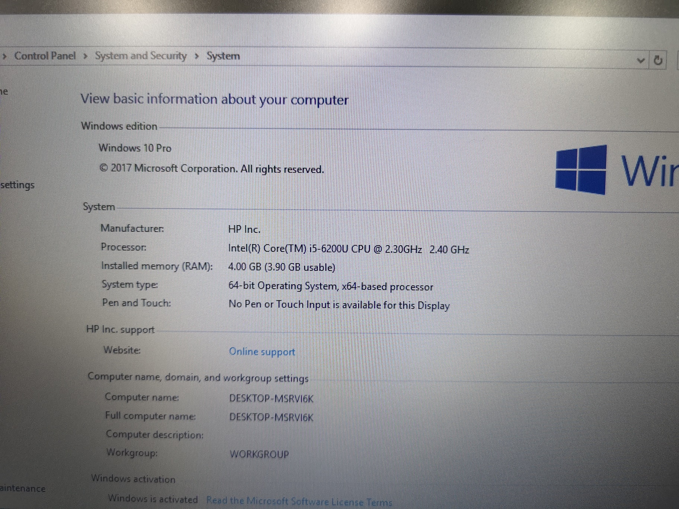
Task: Open System and Security from breadcrumb
Action: pos(141,56)
